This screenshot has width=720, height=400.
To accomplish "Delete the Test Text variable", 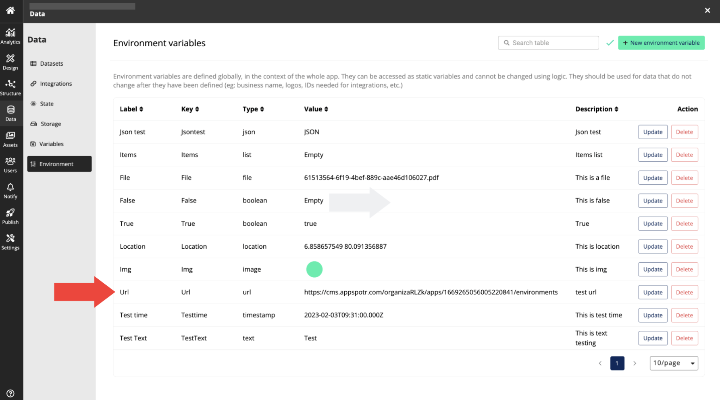I will tap(684, 338).
